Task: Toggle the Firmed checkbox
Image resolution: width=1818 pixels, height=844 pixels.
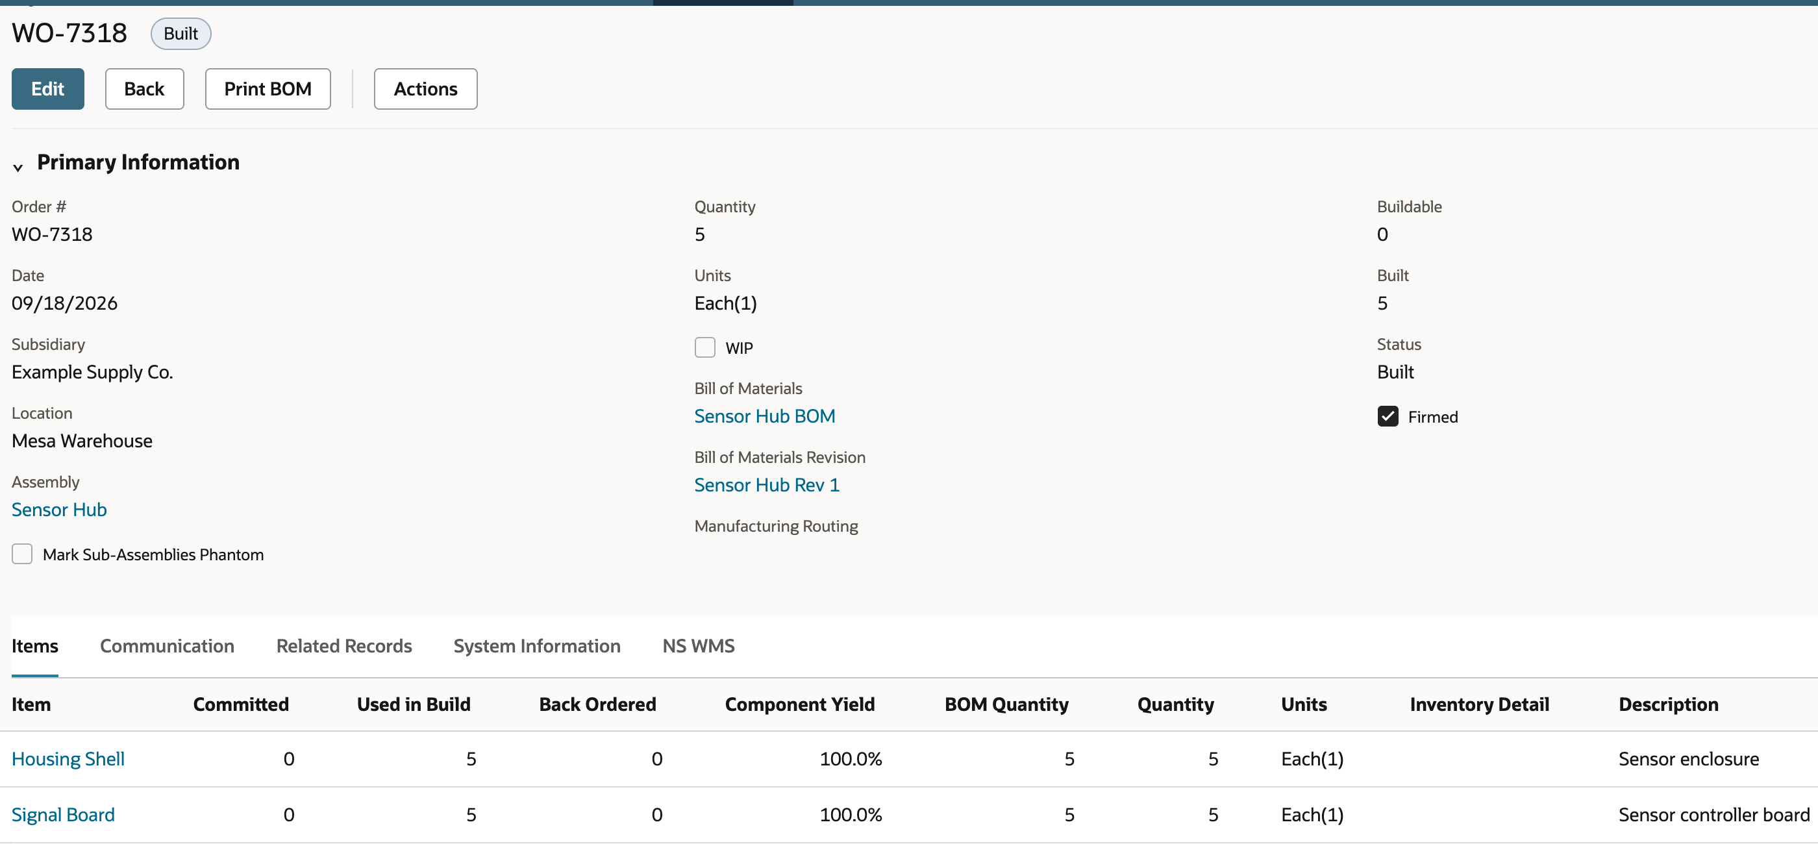Action: point(1388,416)
